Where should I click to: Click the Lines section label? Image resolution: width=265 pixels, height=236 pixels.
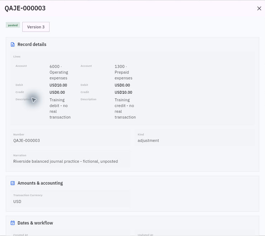(x=17, y=56)
